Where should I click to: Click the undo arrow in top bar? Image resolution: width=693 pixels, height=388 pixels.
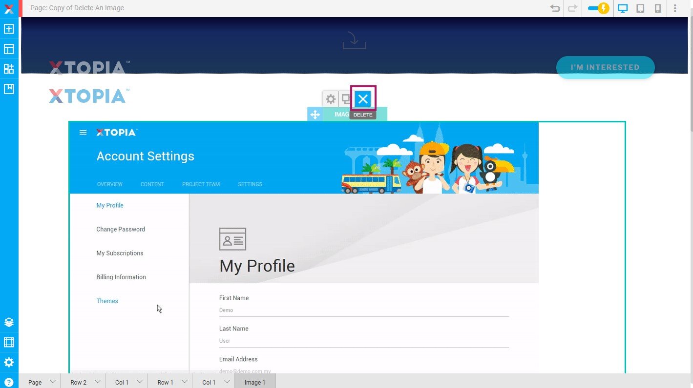pyautogui.click(x=555, y=8)
